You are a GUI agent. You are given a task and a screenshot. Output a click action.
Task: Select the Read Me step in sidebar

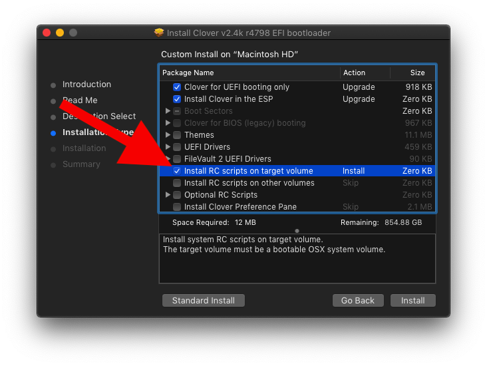click(x=80, y=100)
